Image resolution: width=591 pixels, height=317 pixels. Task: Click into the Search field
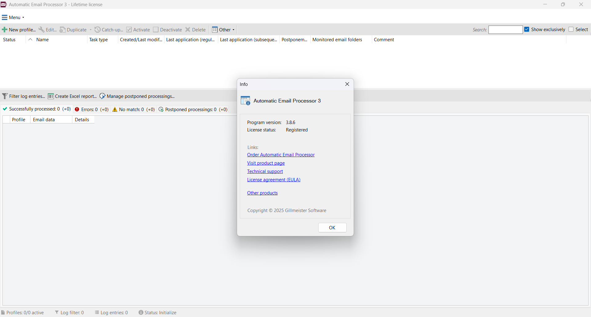[x=505, y=30]
